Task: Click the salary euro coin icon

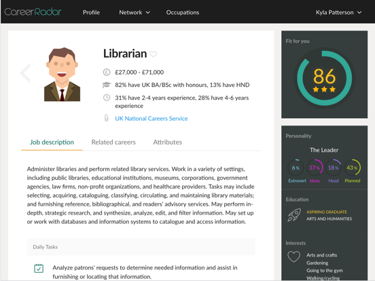Action: click(107, 72)
